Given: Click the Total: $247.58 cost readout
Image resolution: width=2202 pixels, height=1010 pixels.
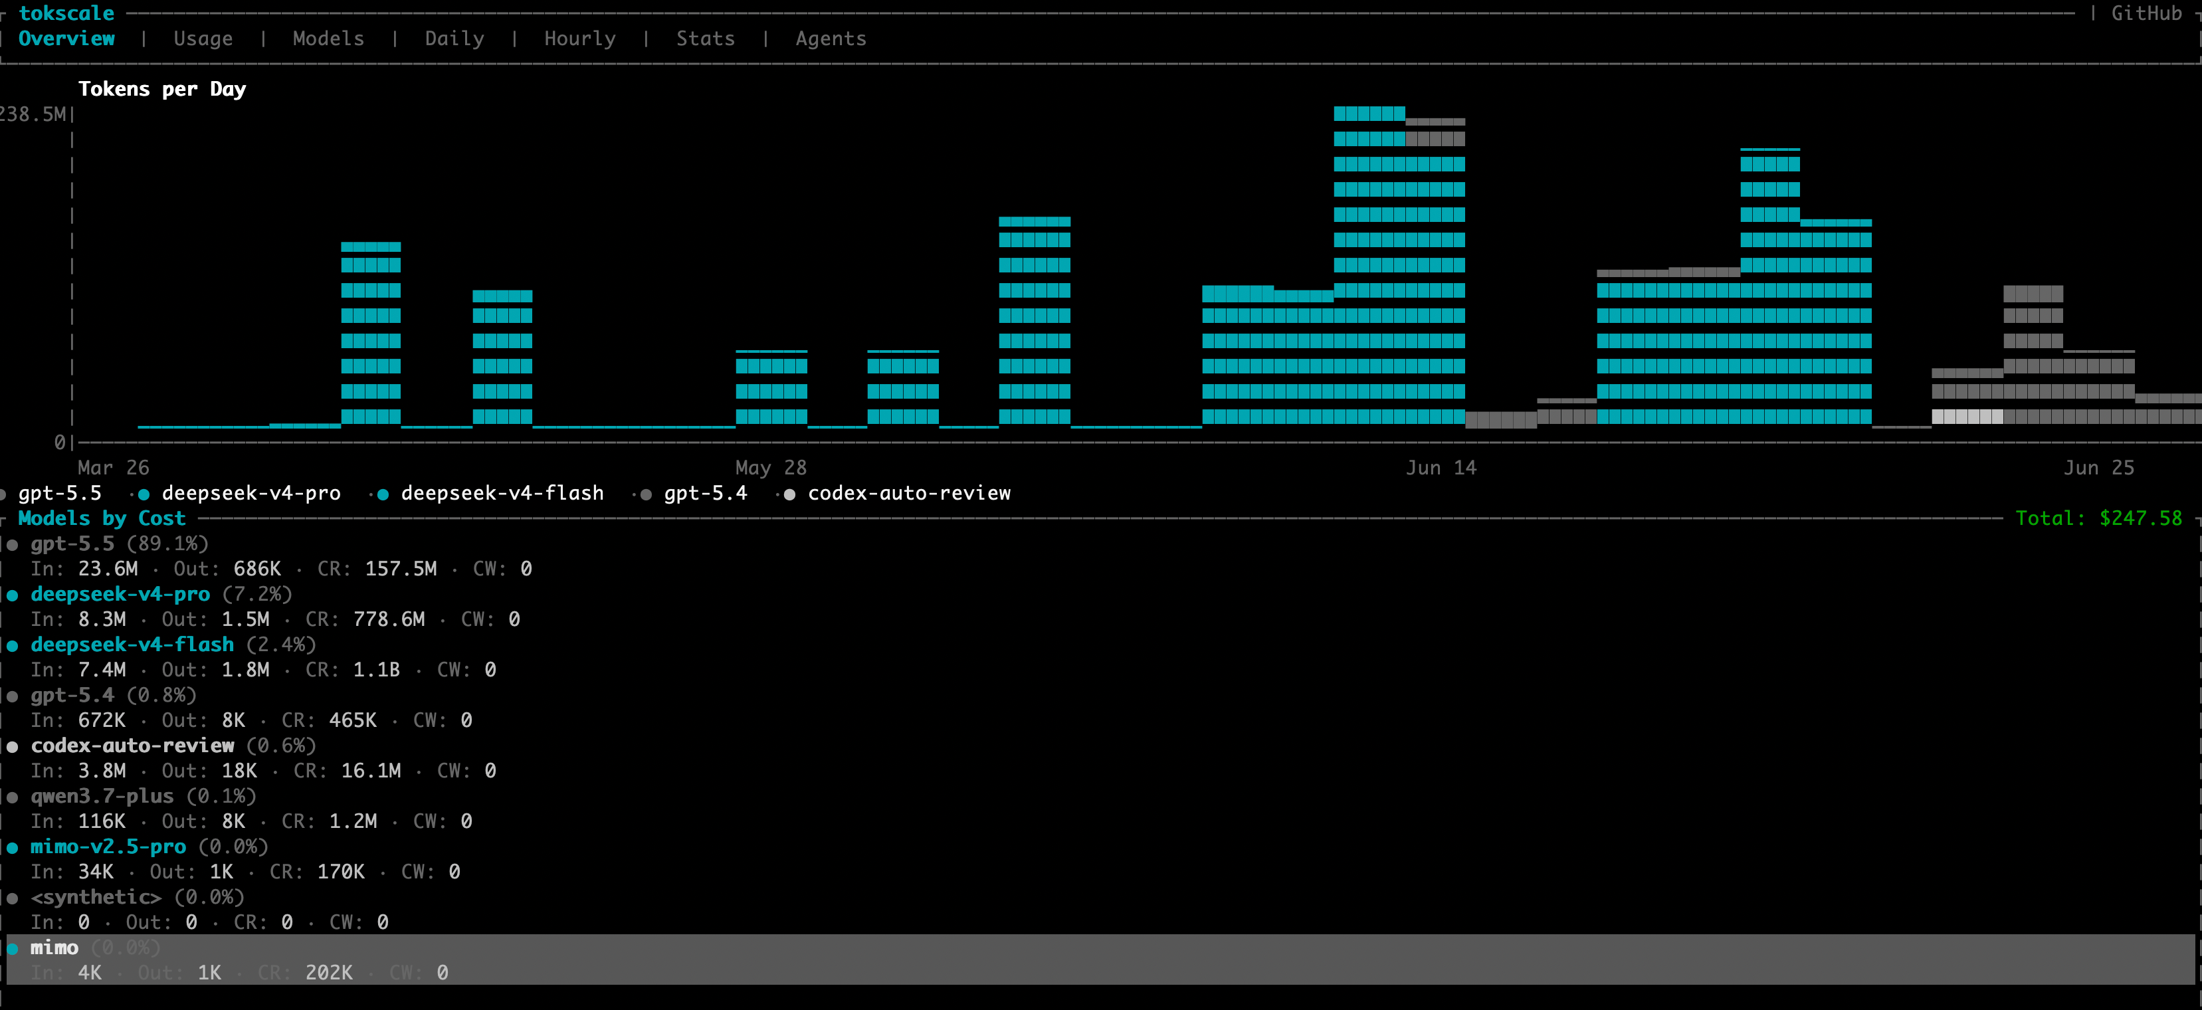Looking at the screenshot, I should tap(2098, 518).
